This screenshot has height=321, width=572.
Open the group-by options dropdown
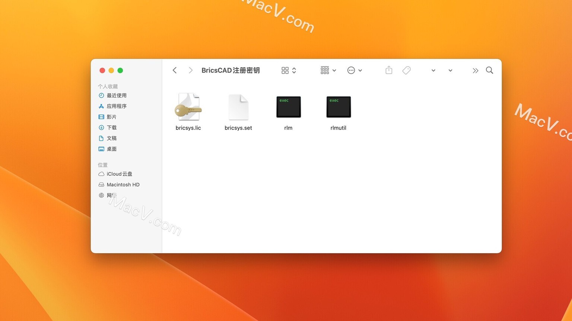[x=328, y=70]
